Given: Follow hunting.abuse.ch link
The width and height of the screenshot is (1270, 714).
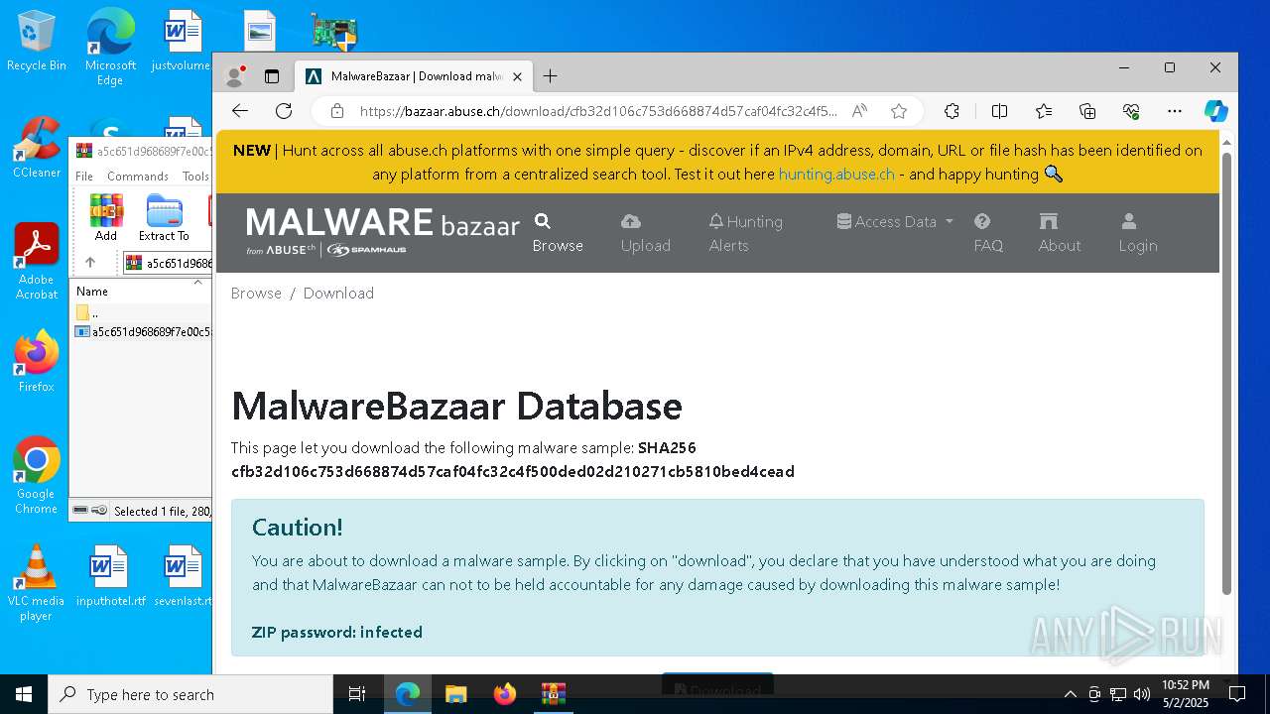Looking at the screenshot, I should [x=836, y=175].
